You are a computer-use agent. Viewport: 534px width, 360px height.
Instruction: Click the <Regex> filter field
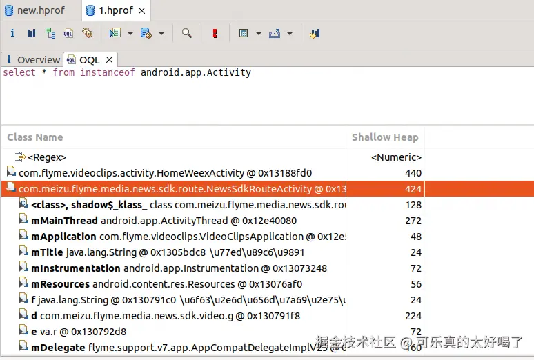click(x=47, y=157)
